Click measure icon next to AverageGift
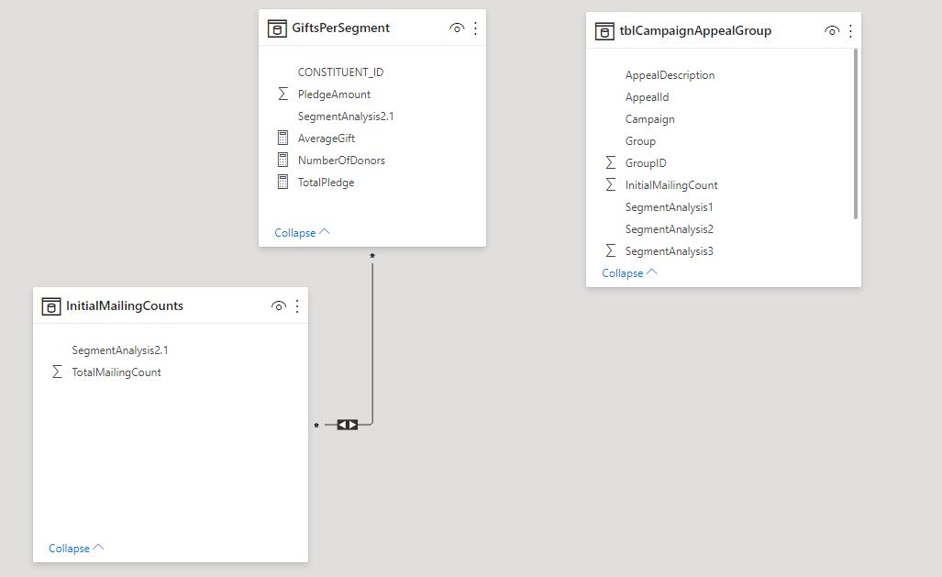Screen dimensions: 942x577 (283, 139)
